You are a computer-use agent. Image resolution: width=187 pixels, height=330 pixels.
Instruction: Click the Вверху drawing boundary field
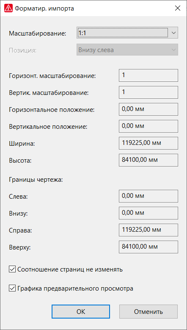[148, 247]
